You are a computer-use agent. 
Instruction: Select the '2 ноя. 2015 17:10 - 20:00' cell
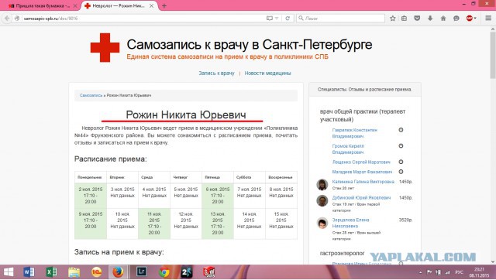pyautogui.click(x=91, y=196)
